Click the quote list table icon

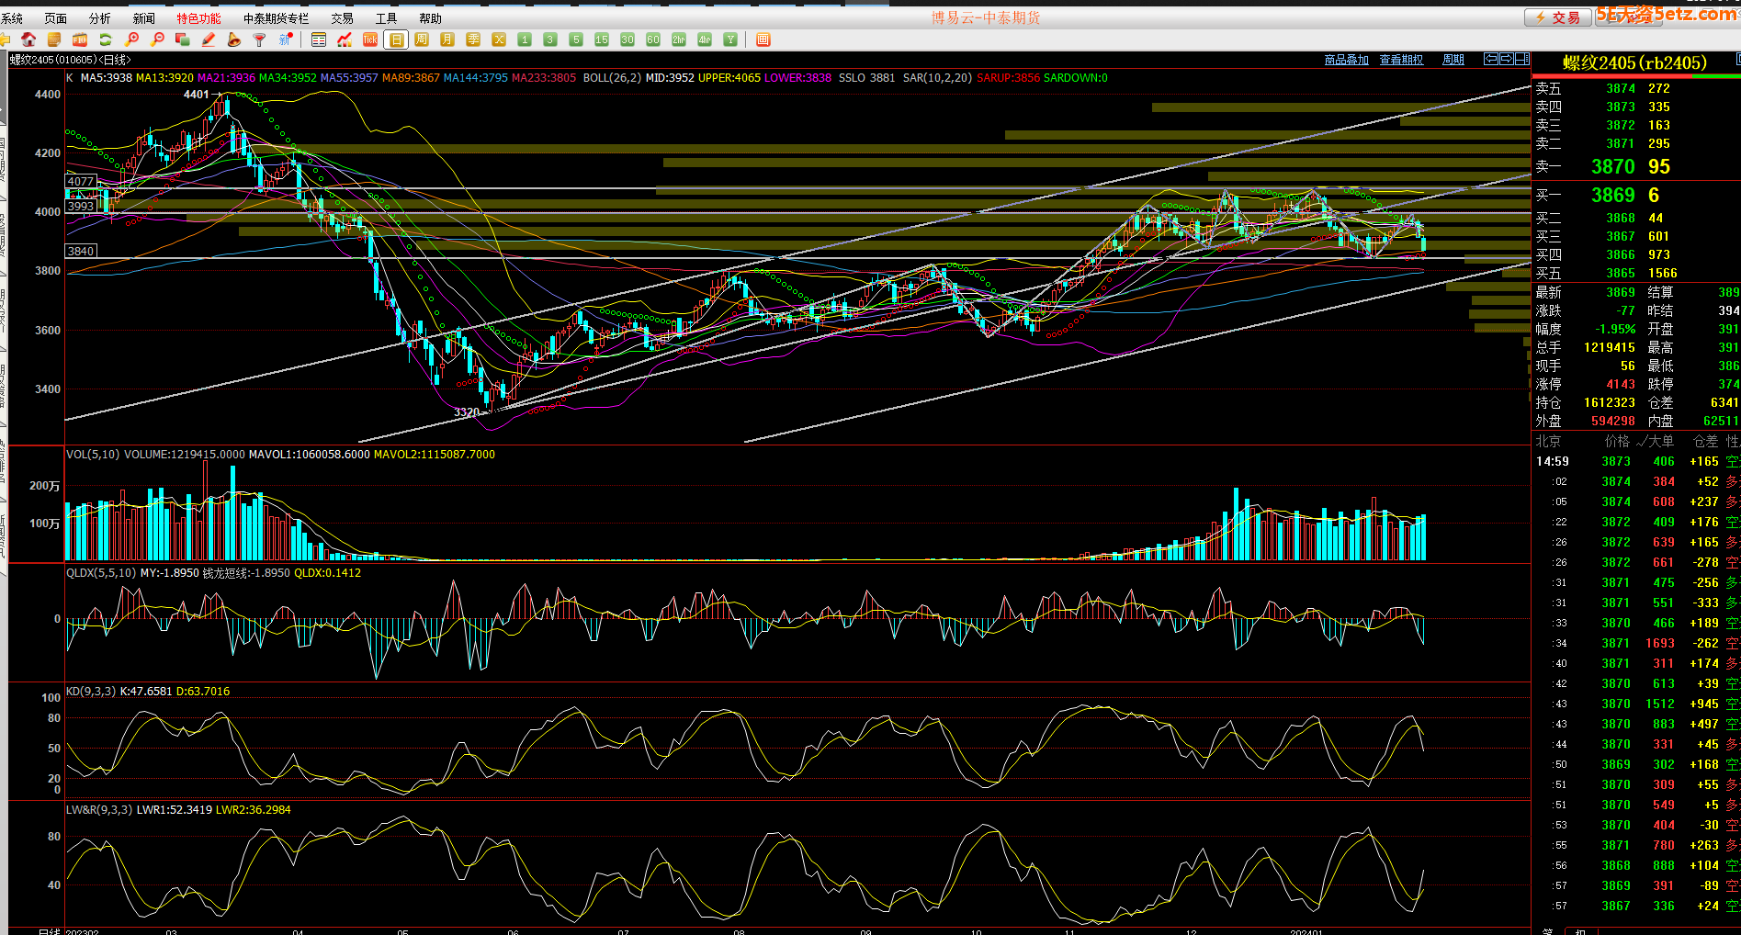click(x=319, y=39)
